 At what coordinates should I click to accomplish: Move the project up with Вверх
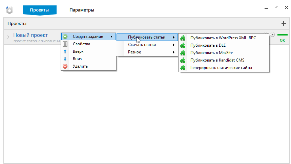pyautogui.click(x=88, y=51)
